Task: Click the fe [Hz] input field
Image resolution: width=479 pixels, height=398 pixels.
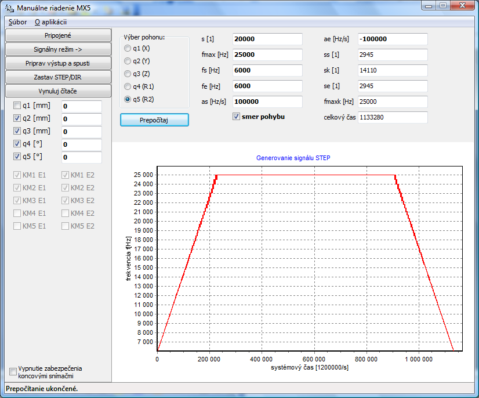Action: pos(267,86)
